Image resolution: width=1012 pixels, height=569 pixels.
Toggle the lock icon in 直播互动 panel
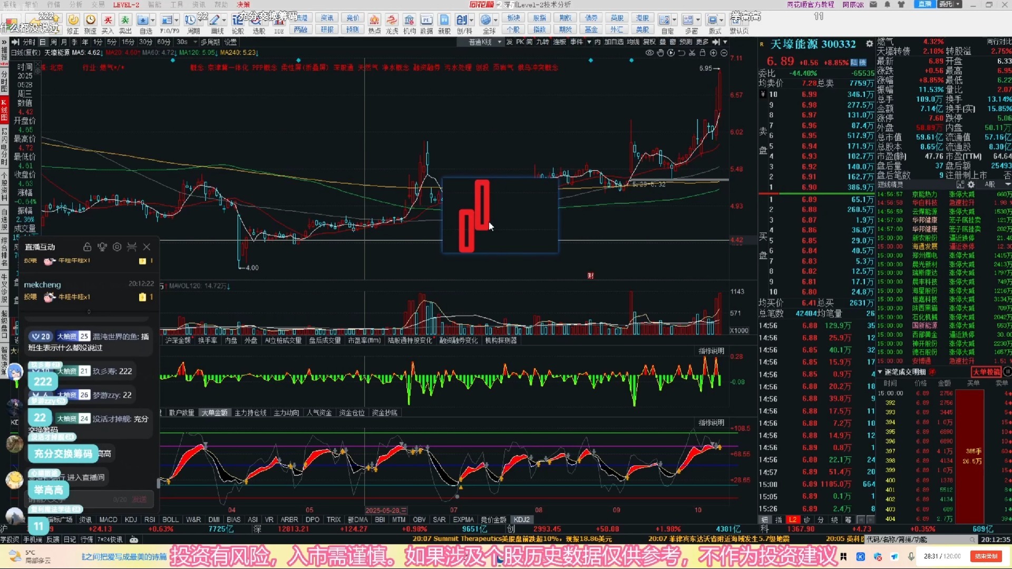[87, 247]
